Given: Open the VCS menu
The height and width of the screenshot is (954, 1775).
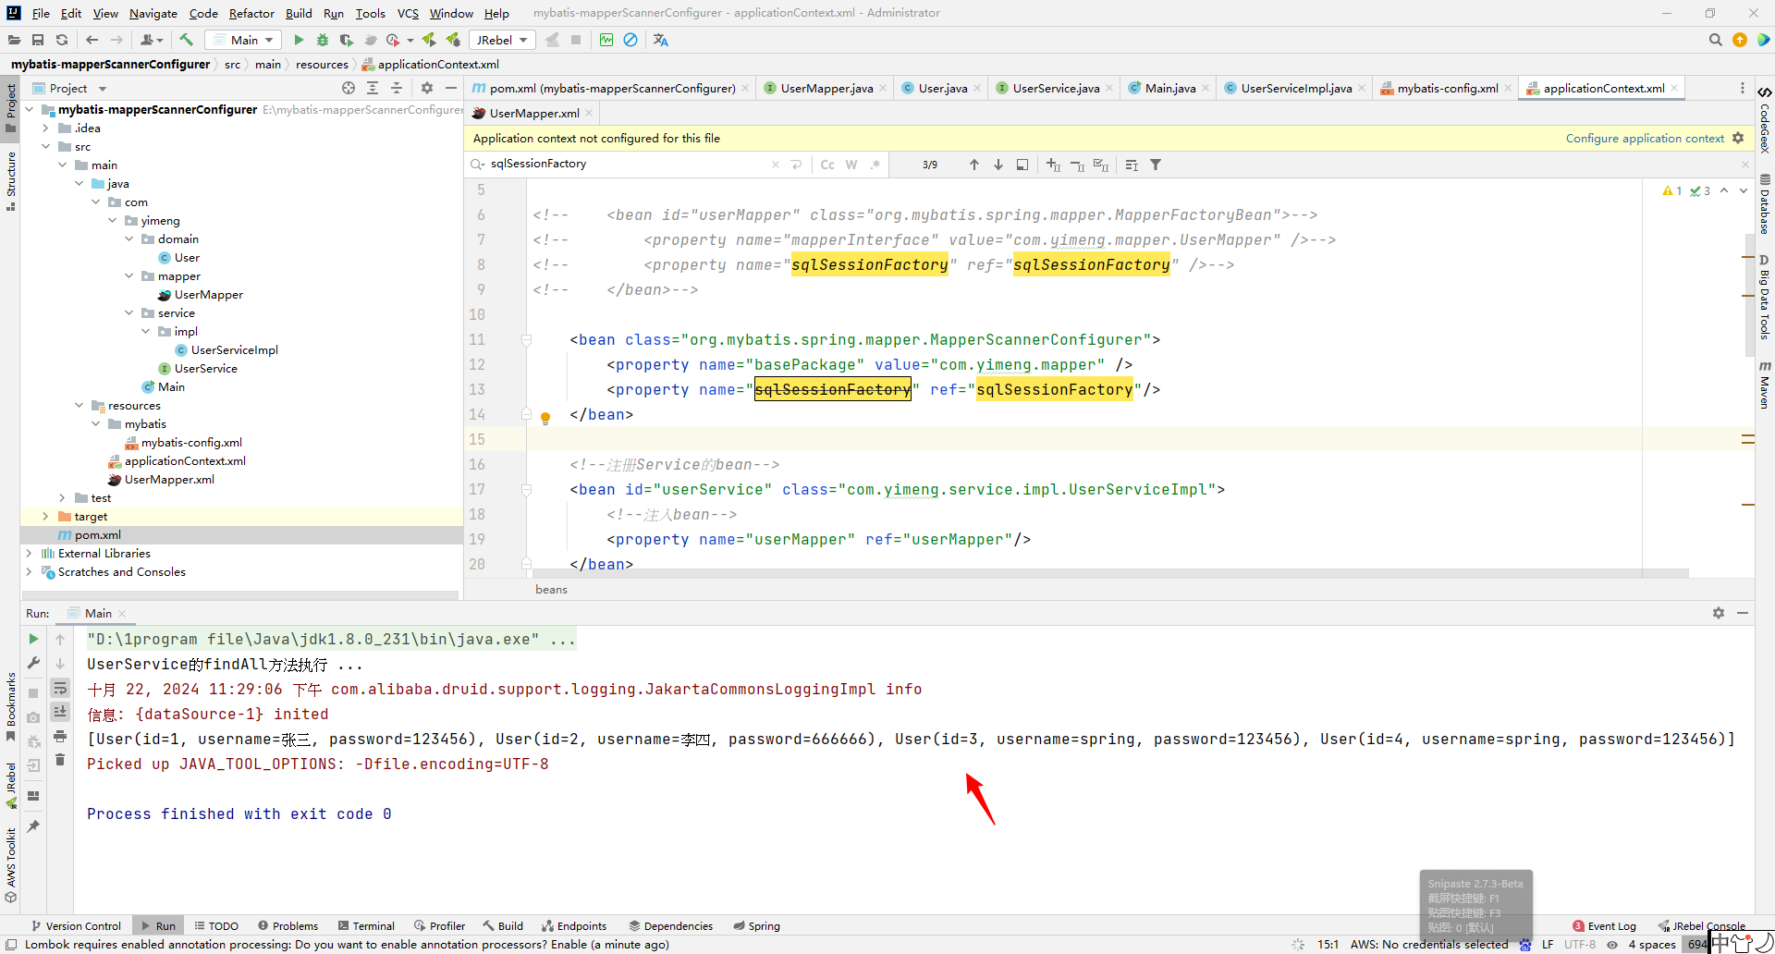Looking at the screenshot, I should tap(408, 13).
